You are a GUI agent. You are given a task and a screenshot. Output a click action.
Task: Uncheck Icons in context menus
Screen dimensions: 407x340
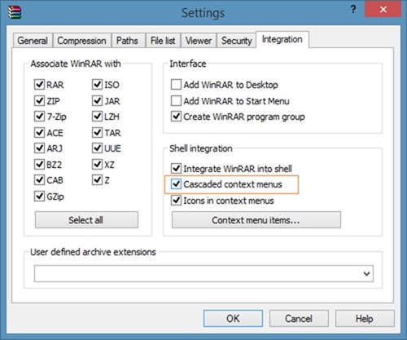[176, 201]
